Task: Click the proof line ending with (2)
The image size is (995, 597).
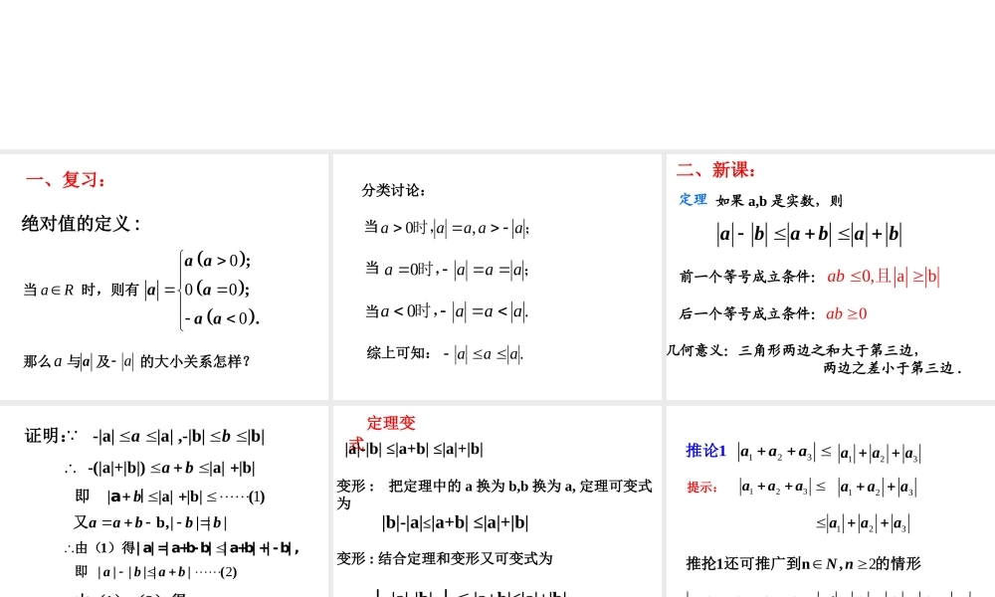Action: (156, 571)
